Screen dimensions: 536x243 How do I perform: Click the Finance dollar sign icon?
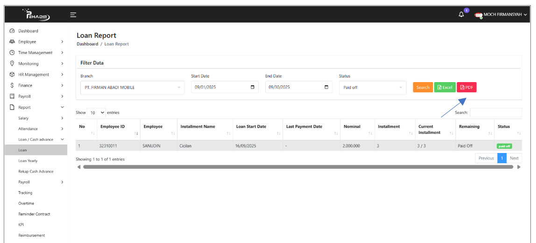(12, 85)
